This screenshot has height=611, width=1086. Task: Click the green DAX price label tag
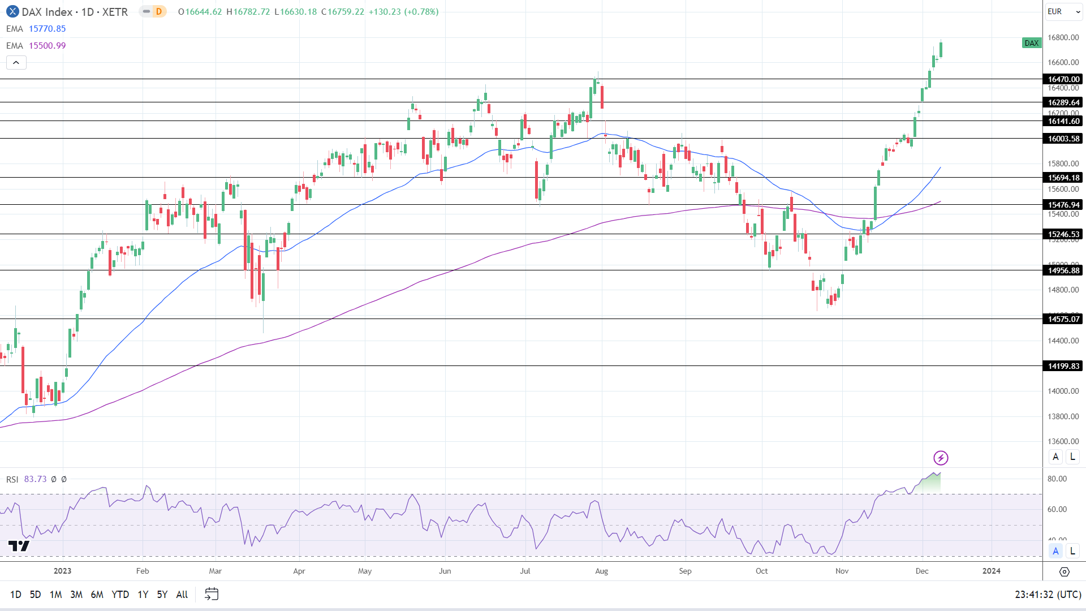(1032, 43)
